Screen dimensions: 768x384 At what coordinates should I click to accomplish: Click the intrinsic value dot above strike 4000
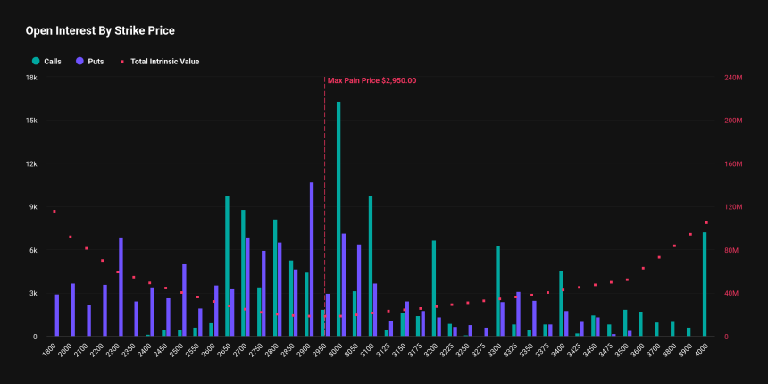[x=706, y=223]
